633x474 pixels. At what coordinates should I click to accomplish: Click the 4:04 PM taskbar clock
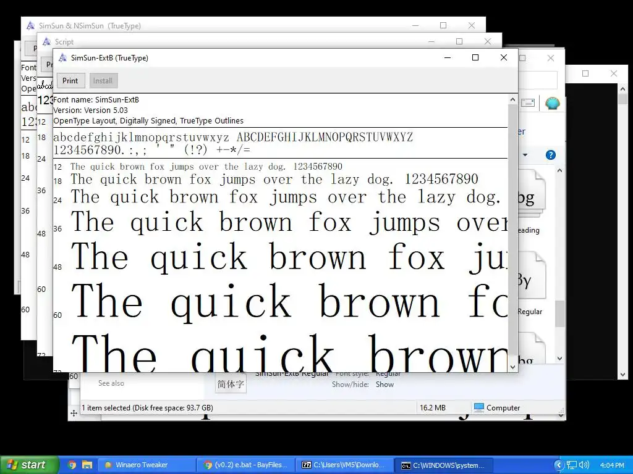click(612, 465)
